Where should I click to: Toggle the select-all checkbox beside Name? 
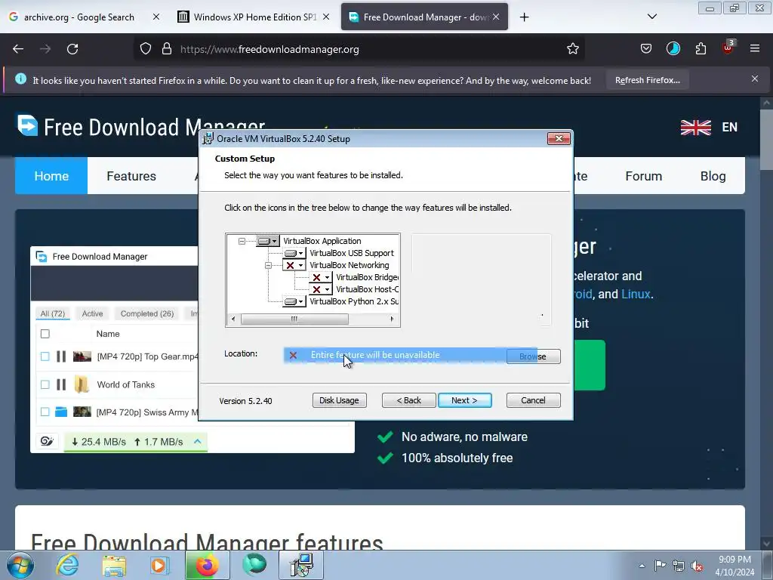click(45, 334)
